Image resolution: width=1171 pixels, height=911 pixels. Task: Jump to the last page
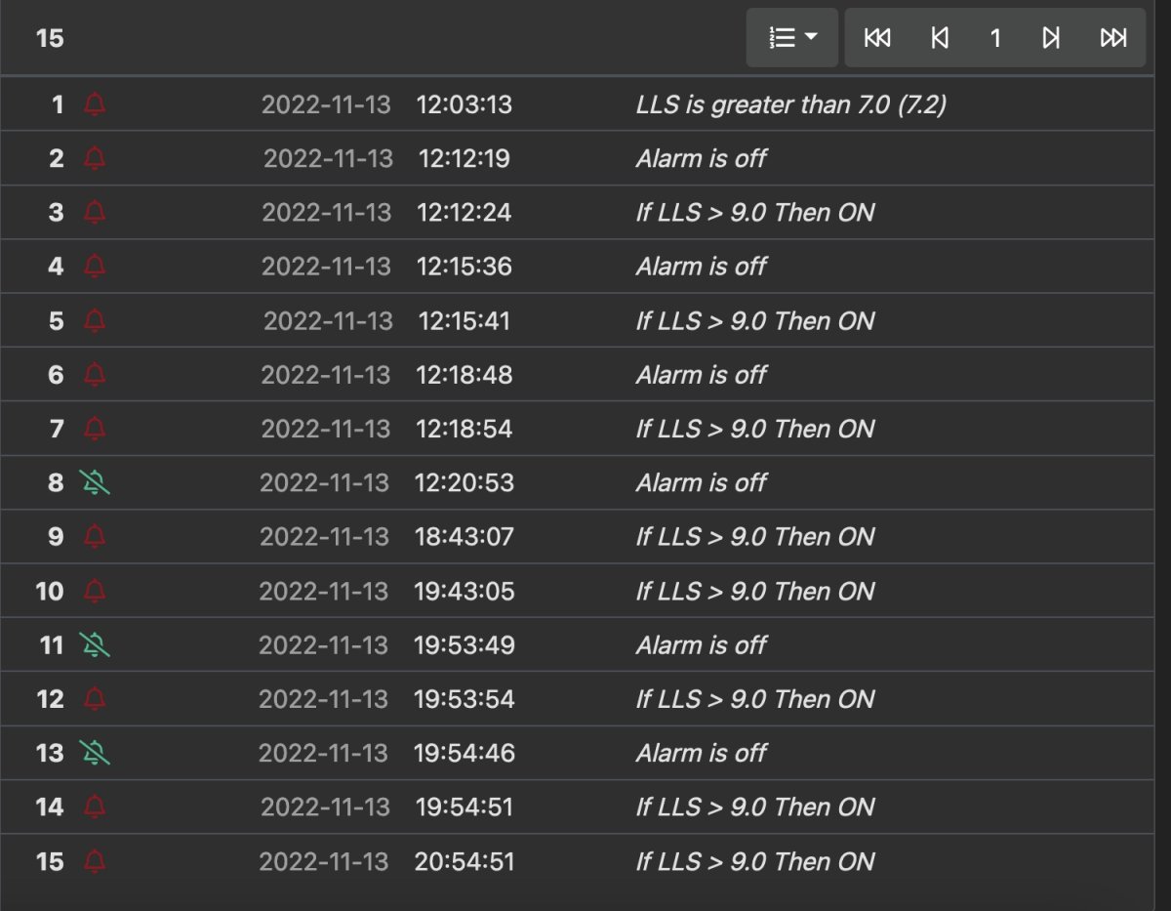tap(1113, 38)
